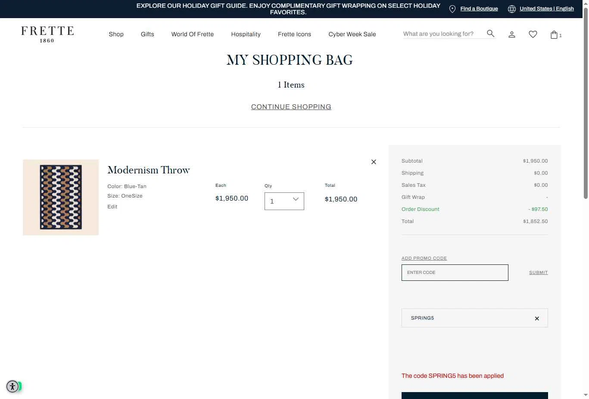Viewport: 589px width, 399px height.
Task: Click Edit under Modernism Throw
Action: tap(112, 207)
